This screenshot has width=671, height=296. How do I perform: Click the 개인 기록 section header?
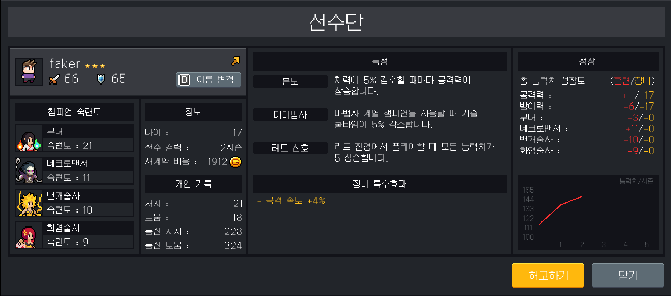(x=193, y=184)
